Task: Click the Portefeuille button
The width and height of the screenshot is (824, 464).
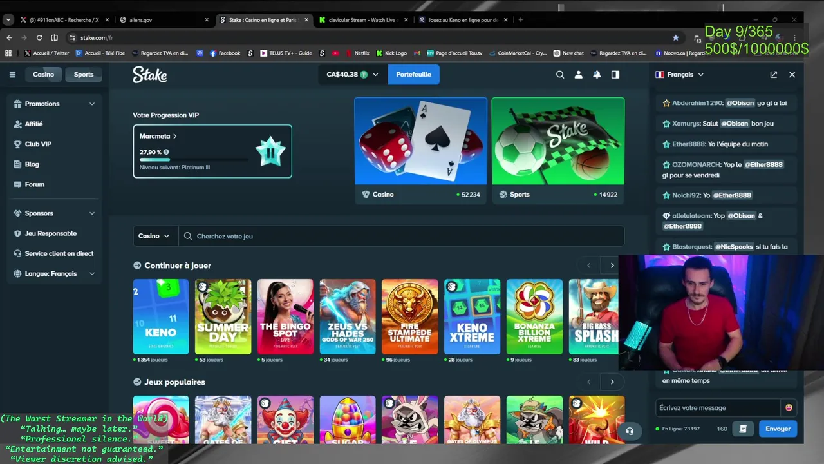Action: pos(413,75)
